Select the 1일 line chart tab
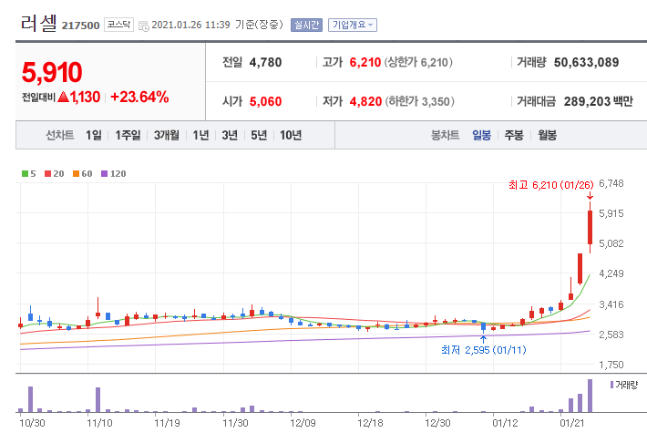The image size is (647, 443). click(x=94, y=135)
